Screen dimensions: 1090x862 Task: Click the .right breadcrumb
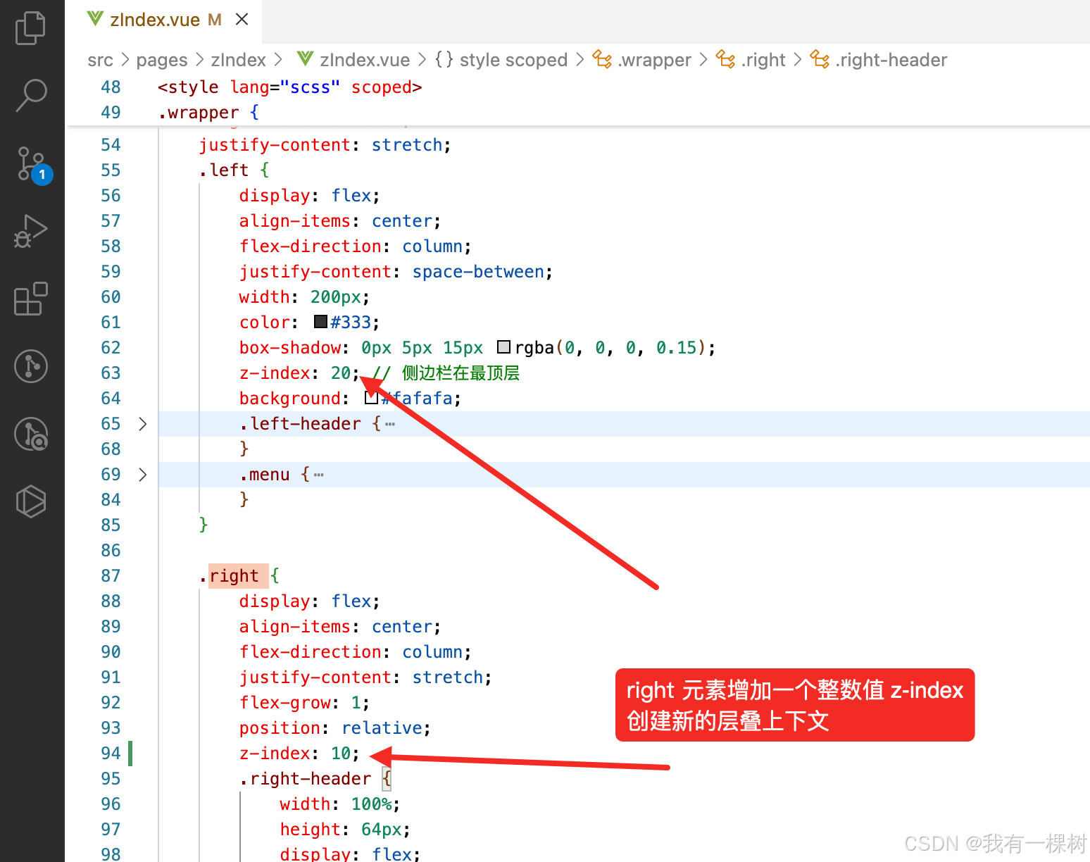coord(763,60)
